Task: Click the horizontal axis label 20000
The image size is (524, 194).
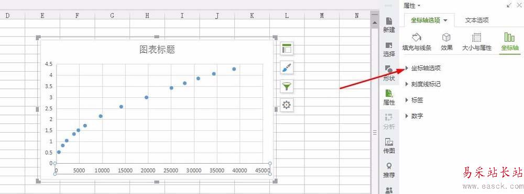Action: (148, 170)
